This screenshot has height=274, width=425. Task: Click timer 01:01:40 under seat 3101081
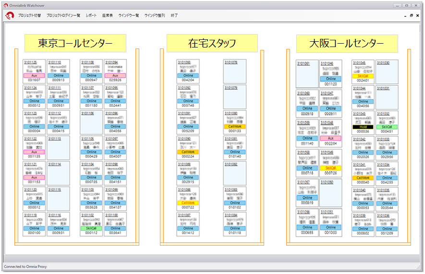[x=235, y=156]
